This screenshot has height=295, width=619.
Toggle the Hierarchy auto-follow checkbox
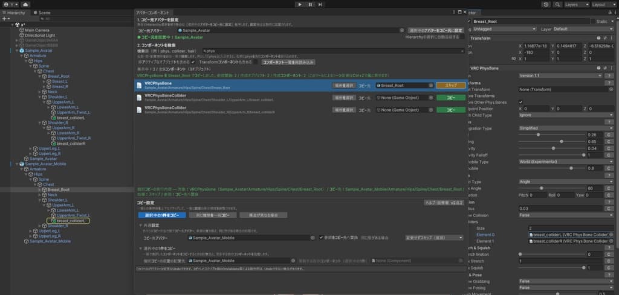click(462, 37)
